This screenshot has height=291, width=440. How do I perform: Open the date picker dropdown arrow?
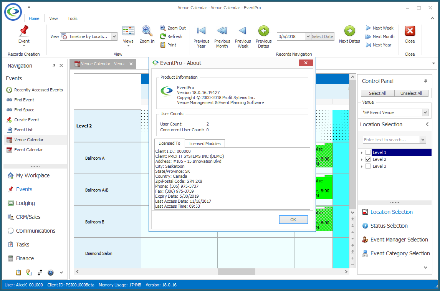pyautogui.click(x=308, y=36)
